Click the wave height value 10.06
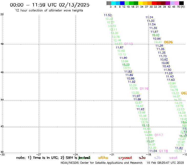Image resolution: width=187 pixels, height=165 pixels. coord(165,63)
